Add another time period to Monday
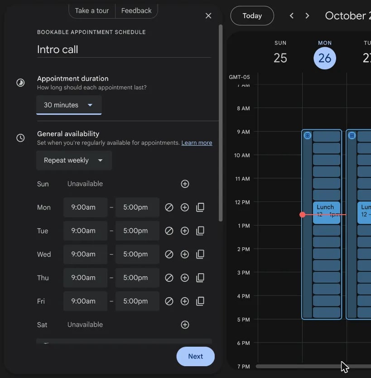This screenshot has width=371, height=378. tap(184, 207)
